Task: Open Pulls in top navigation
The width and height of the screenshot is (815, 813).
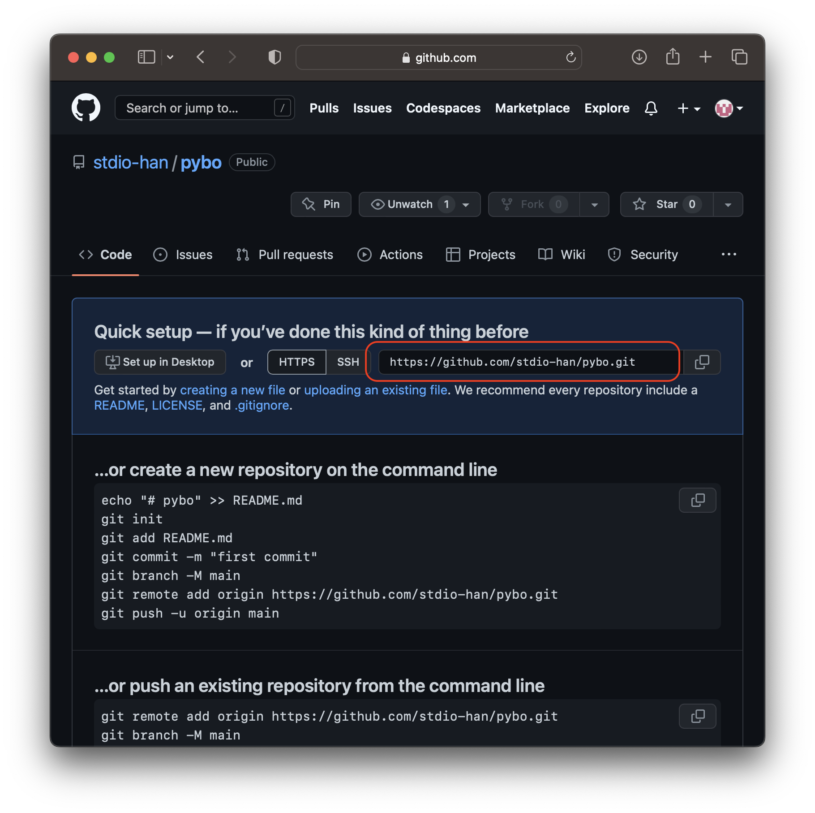Action: point(324,108)
